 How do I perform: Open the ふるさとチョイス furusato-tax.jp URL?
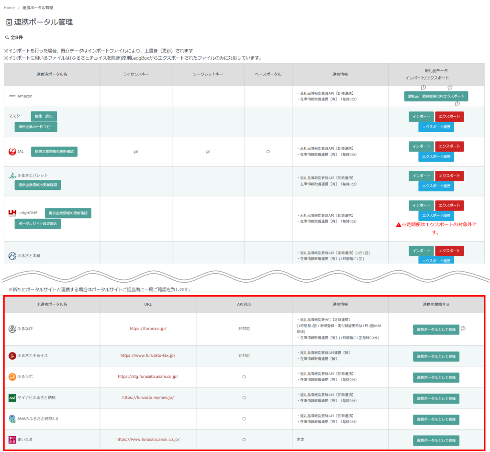(148, 355)
